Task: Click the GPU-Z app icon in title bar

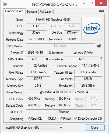Action: coord(5,4)
